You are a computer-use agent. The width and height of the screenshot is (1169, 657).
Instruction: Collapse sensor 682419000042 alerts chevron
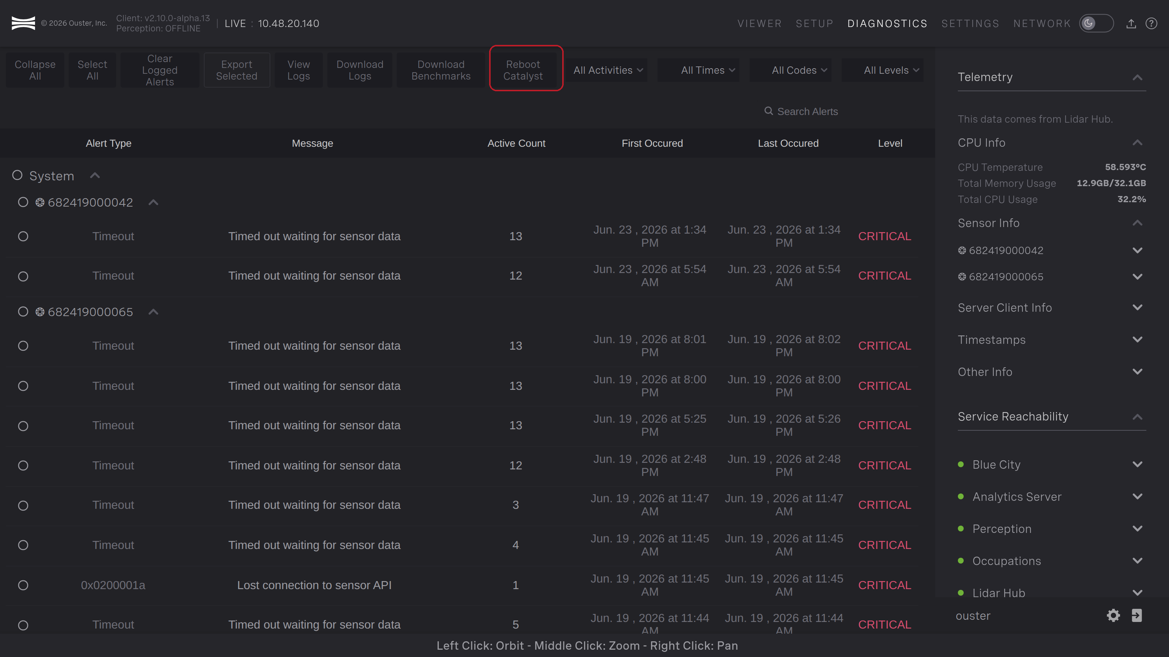[x=153, y=203]
